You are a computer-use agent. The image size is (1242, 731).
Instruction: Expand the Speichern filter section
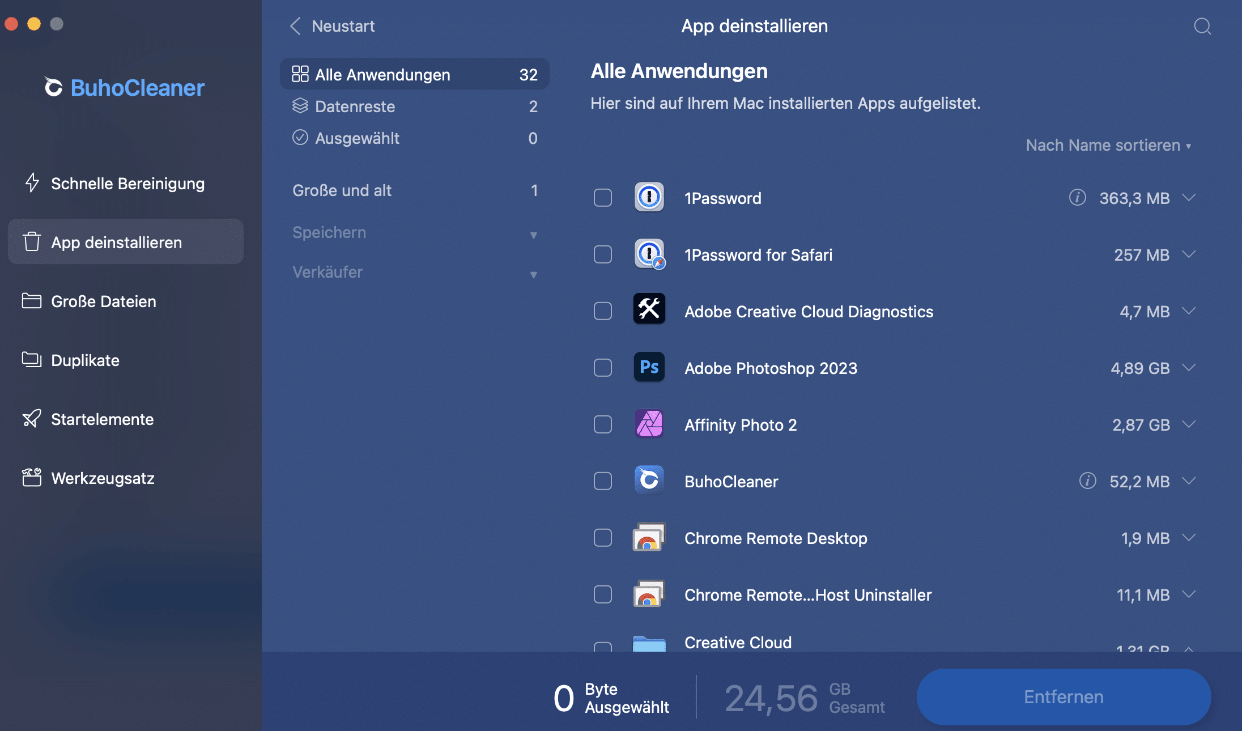415,232
